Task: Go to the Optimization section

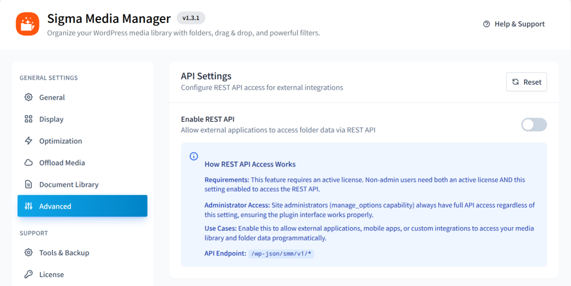Action: (x=83, y=141)
